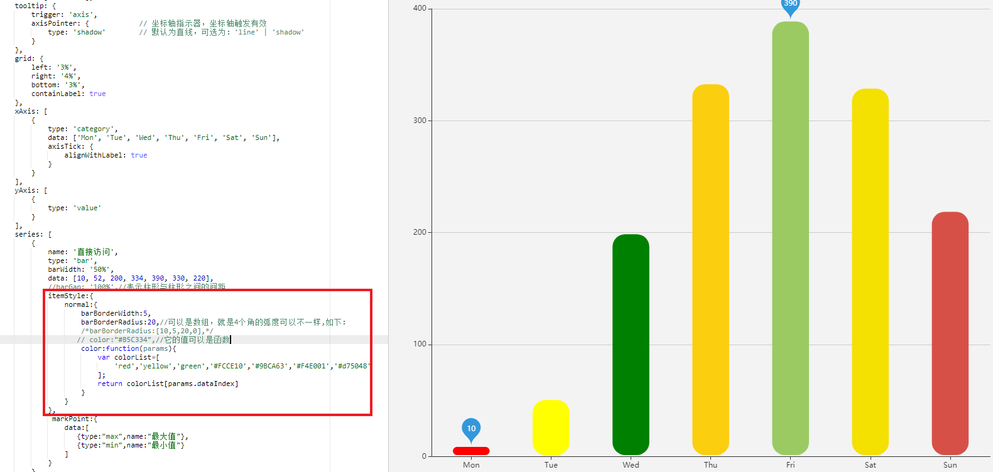This screenshot has height=472, width=993.
Task: Click the '{type:"max",name:"最大值"}' line
Action: coord(133,436)
